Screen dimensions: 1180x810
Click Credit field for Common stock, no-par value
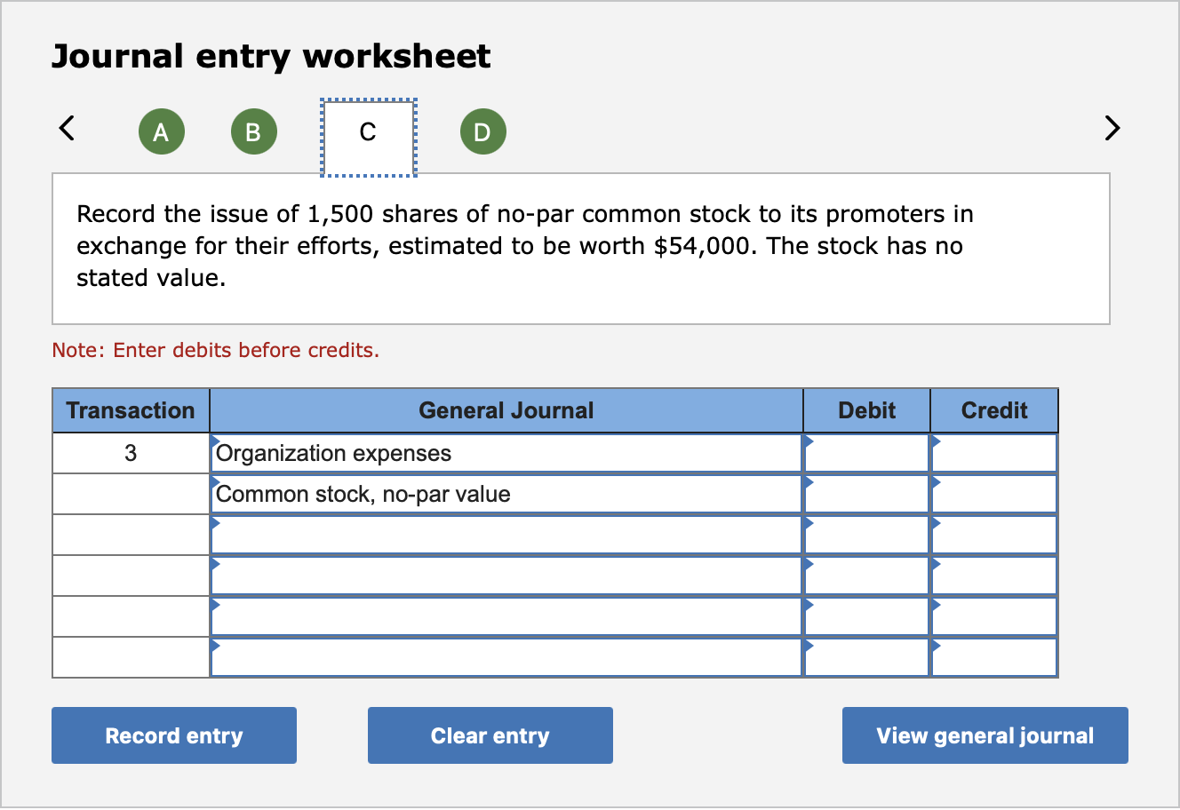[994, 494]
